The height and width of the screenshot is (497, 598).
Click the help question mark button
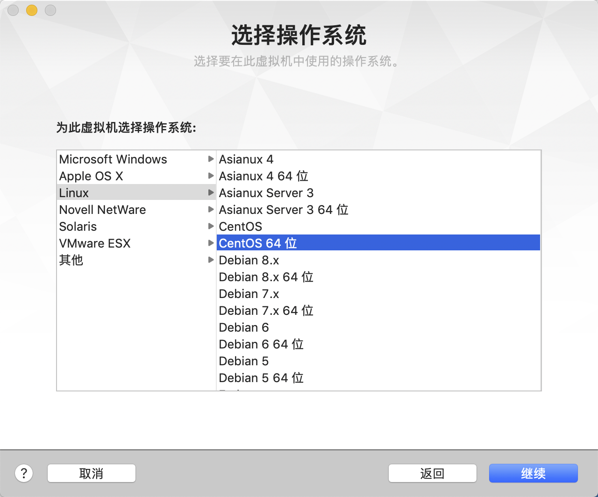[24, 473]
